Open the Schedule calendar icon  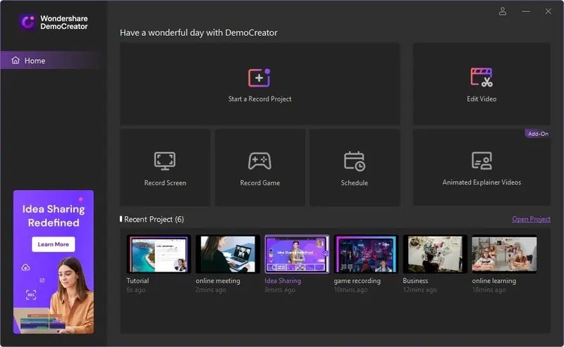355,161
